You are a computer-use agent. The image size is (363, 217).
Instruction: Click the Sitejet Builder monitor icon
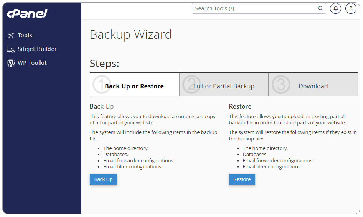tap(11, 49)
